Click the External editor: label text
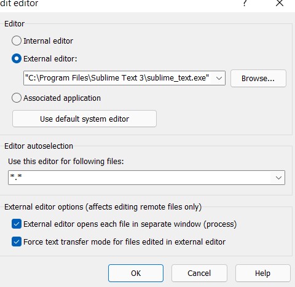The width and height of the screenshot is (295, 287). pyautogui.click(x=50, y=59)
